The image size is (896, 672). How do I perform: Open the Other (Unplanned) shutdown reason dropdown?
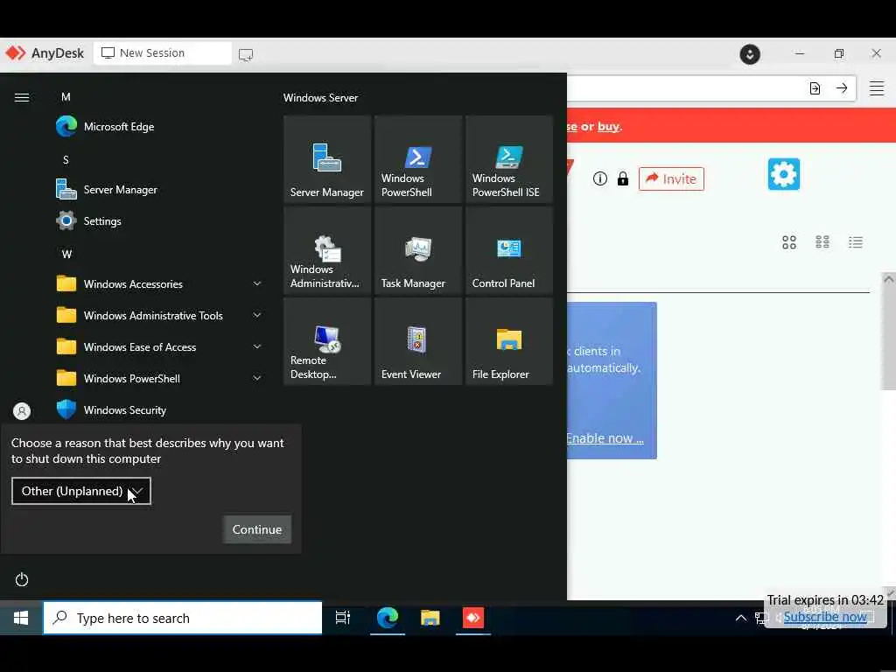[81, 491]
